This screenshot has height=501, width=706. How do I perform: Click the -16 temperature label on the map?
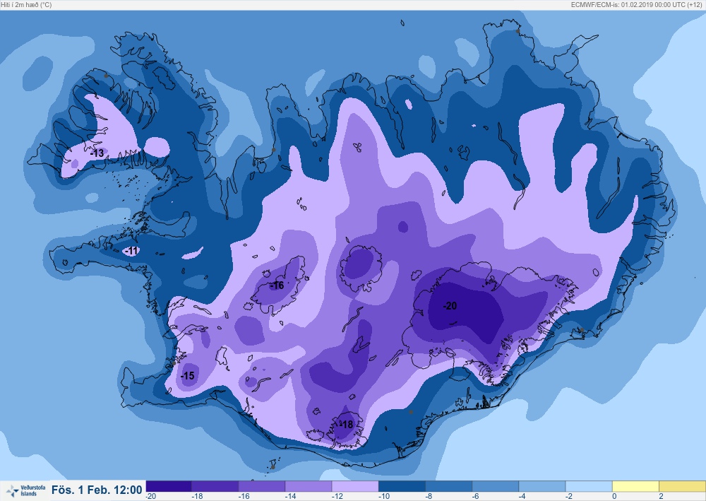[x=277, y=285]
